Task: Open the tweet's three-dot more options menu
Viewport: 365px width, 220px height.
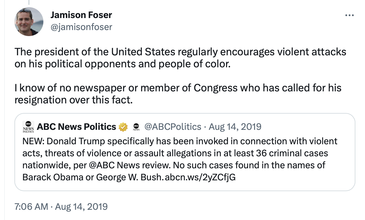Action: tap(349, 15)
